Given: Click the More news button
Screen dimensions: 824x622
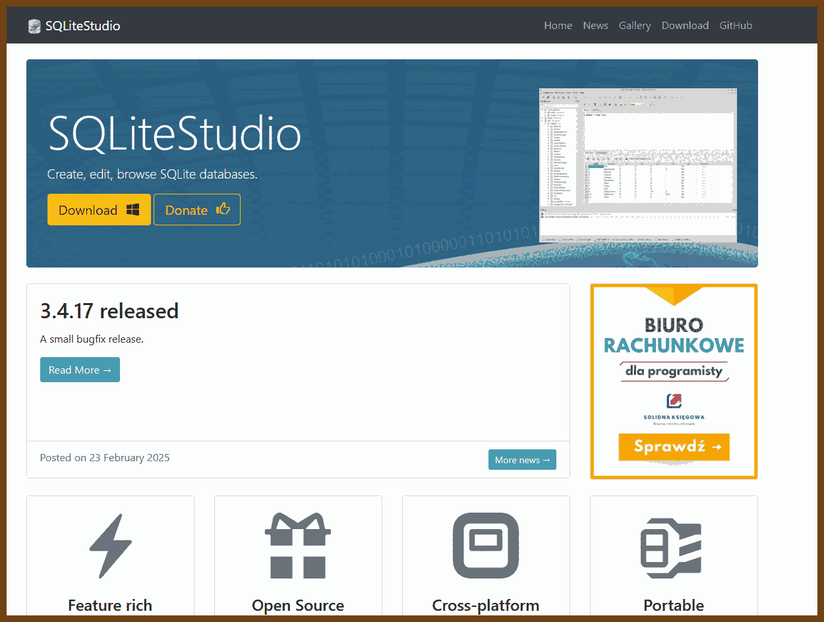Looking at the screenshot, I should pos(522,460).
